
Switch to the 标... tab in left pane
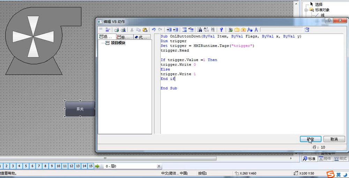click(x=125, y=37)
